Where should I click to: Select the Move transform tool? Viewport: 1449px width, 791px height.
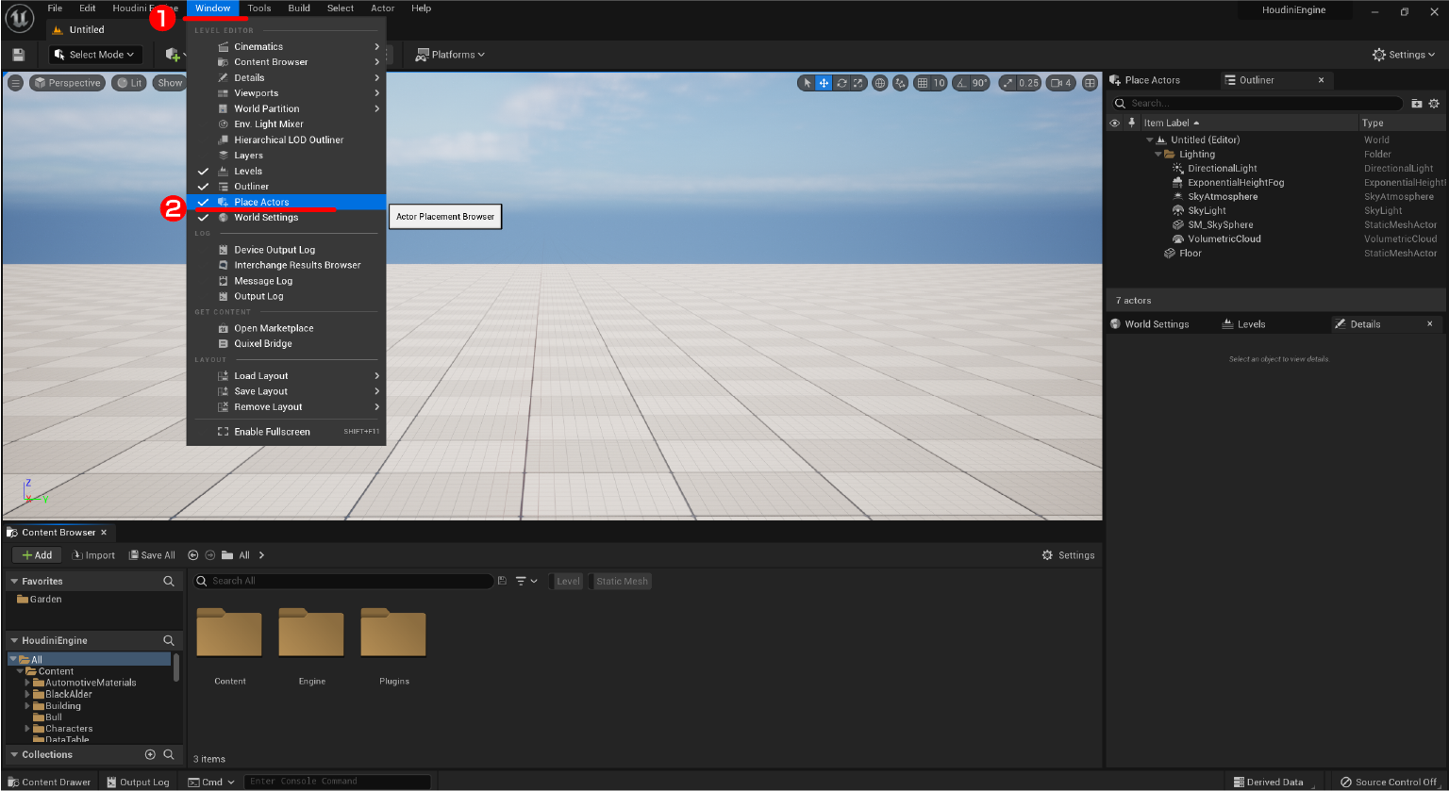point(823,83)
